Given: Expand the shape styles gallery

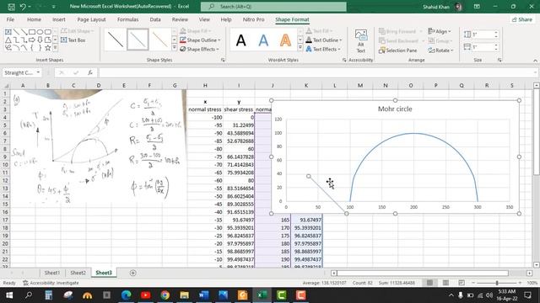Looking at the screenshot, I should tap(175, 48).
